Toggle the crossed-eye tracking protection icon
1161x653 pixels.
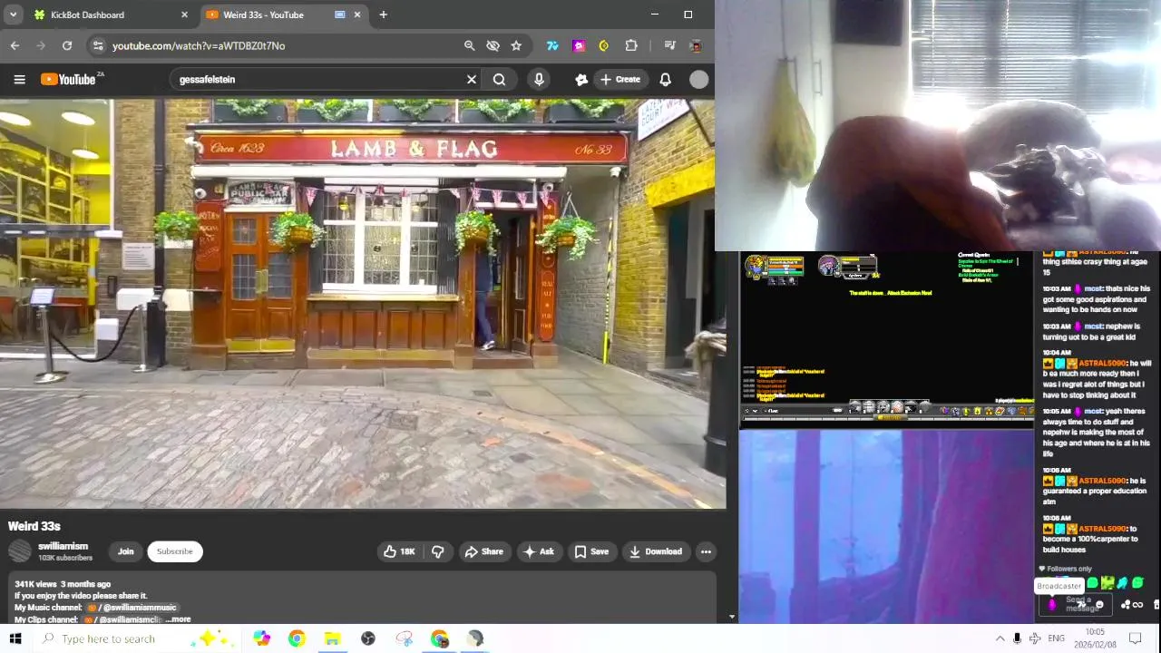click(493, 45)
